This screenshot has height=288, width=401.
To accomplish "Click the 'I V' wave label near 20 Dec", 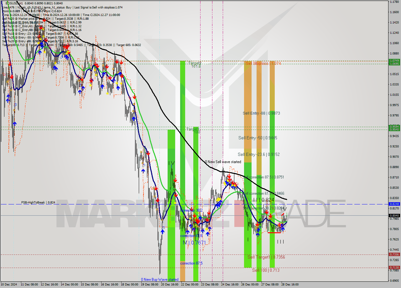I will point(171,163).
